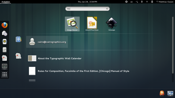Clear the search field text
The height and width of the screenshot is (98, 175).
[x=107, y=9]
